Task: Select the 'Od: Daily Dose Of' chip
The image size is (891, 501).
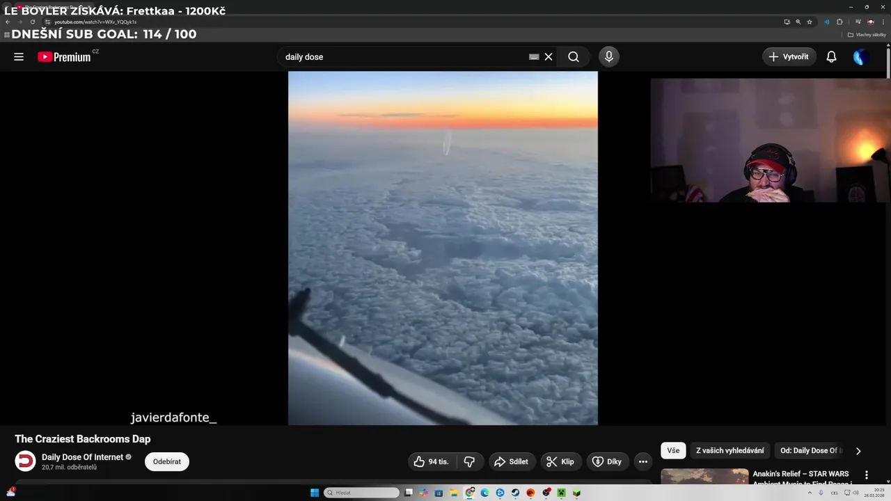Action: (x=810, y=451)
